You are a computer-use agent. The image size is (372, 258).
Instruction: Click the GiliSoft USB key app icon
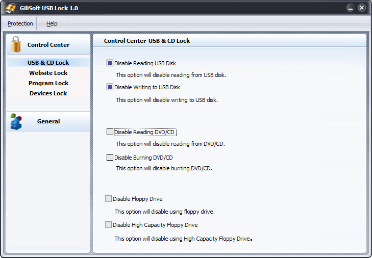pos(10,8)
